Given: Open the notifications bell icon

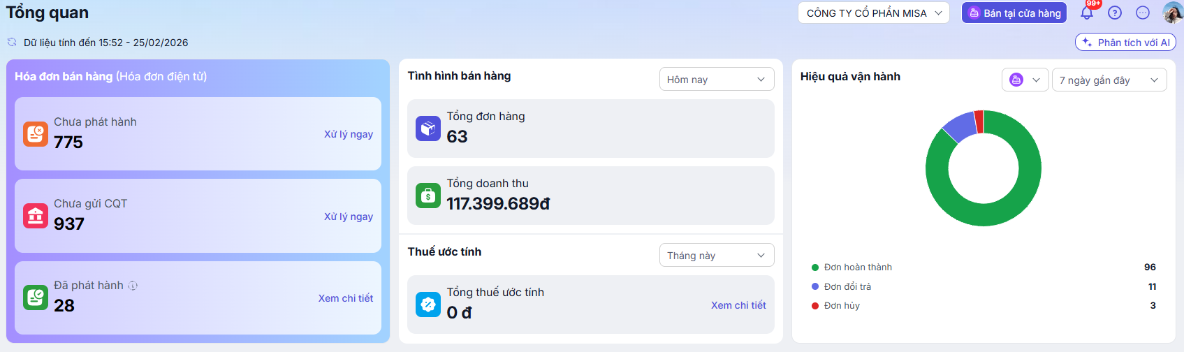Looking at the screenshot, I should (1087, 13).
